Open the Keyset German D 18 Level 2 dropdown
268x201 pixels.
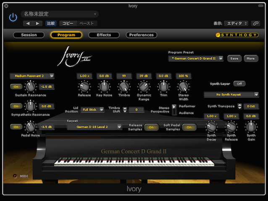pos(94,127)
